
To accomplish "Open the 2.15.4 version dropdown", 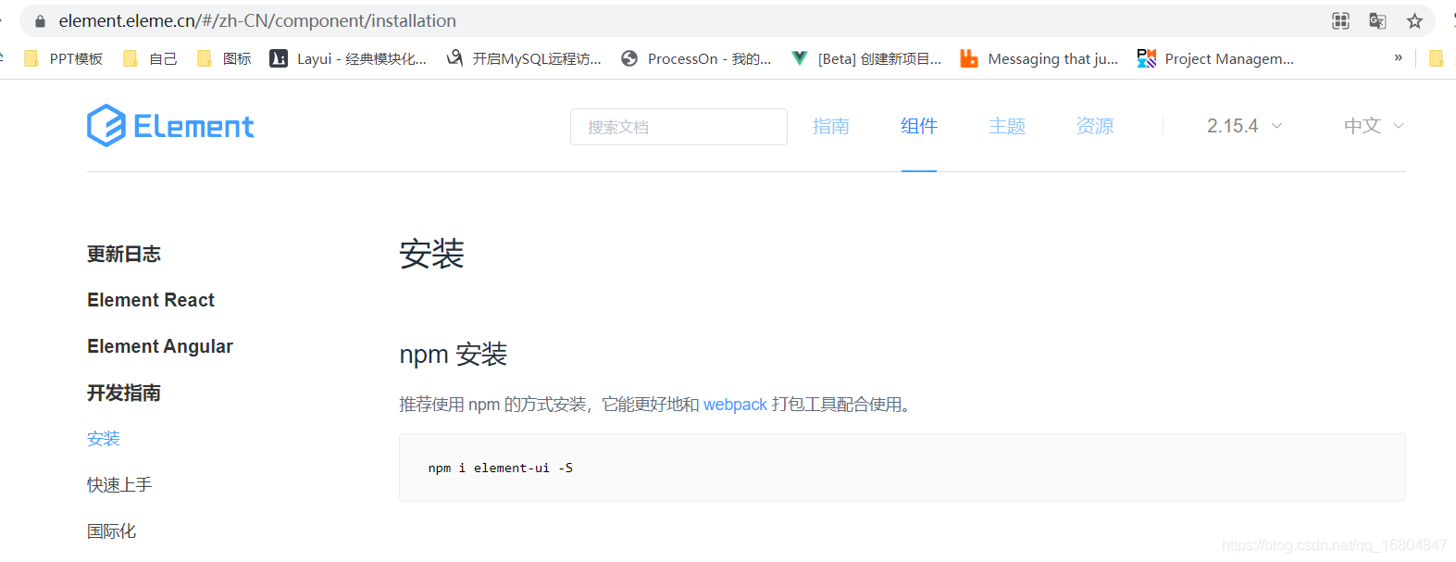I will [1244, 126].
